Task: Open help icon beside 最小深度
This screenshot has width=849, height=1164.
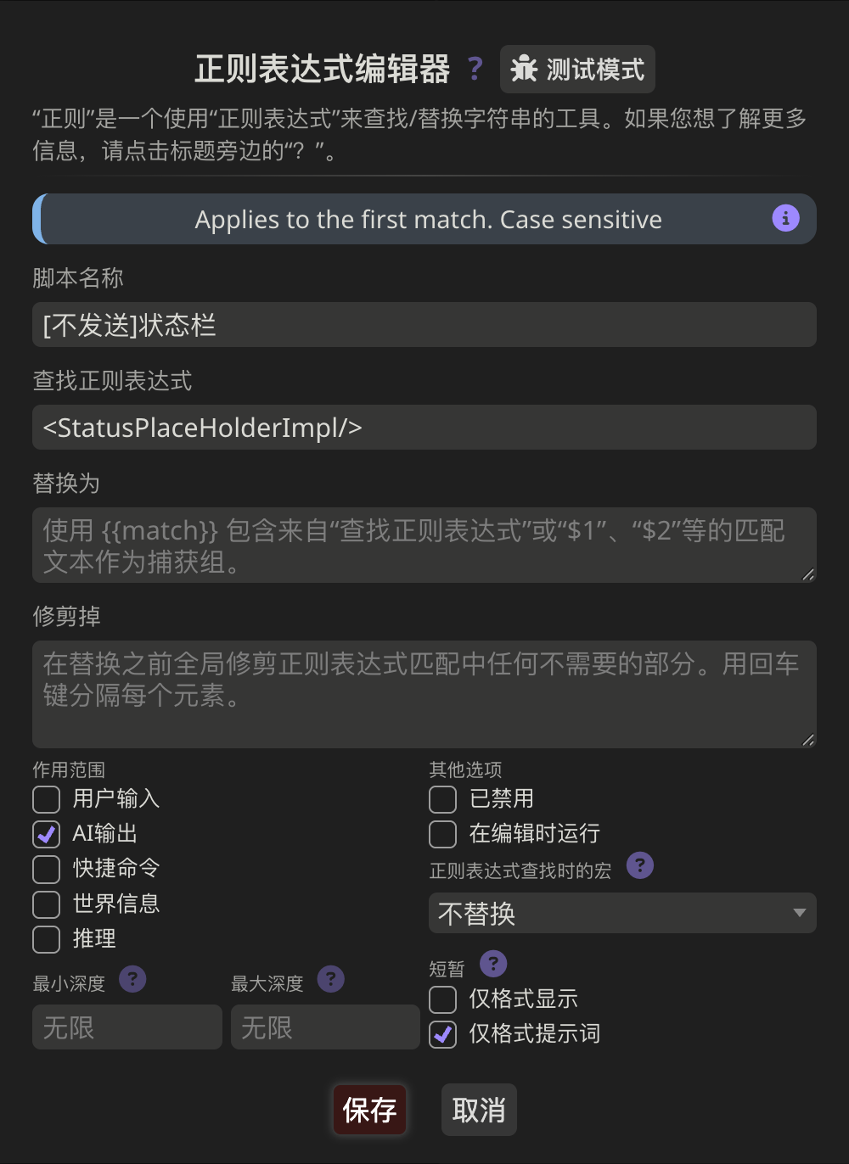Action: pos(132,979)
